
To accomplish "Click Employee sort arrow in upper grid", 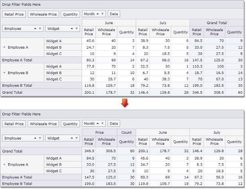I will click(34, 29).
